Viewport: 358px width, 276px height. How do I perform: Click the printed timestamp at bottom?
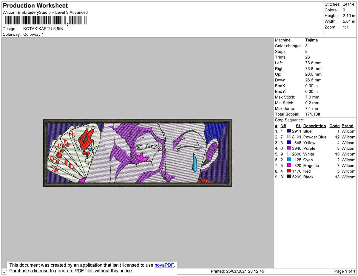(237, 271)
